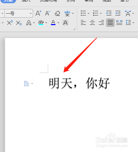Switch to the 页面布局 ribbon tab

49,1
